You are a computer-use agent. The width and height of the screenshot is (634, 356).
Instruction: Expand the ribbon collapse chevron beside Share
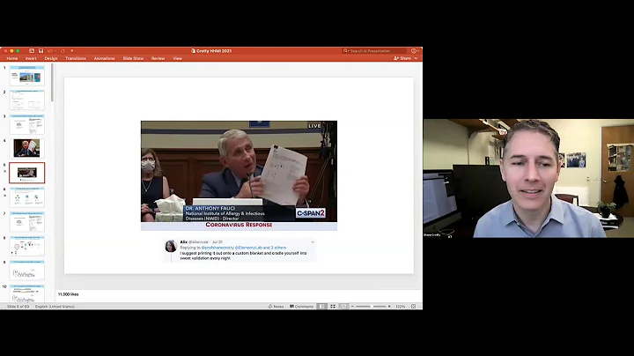click(416, 59)
